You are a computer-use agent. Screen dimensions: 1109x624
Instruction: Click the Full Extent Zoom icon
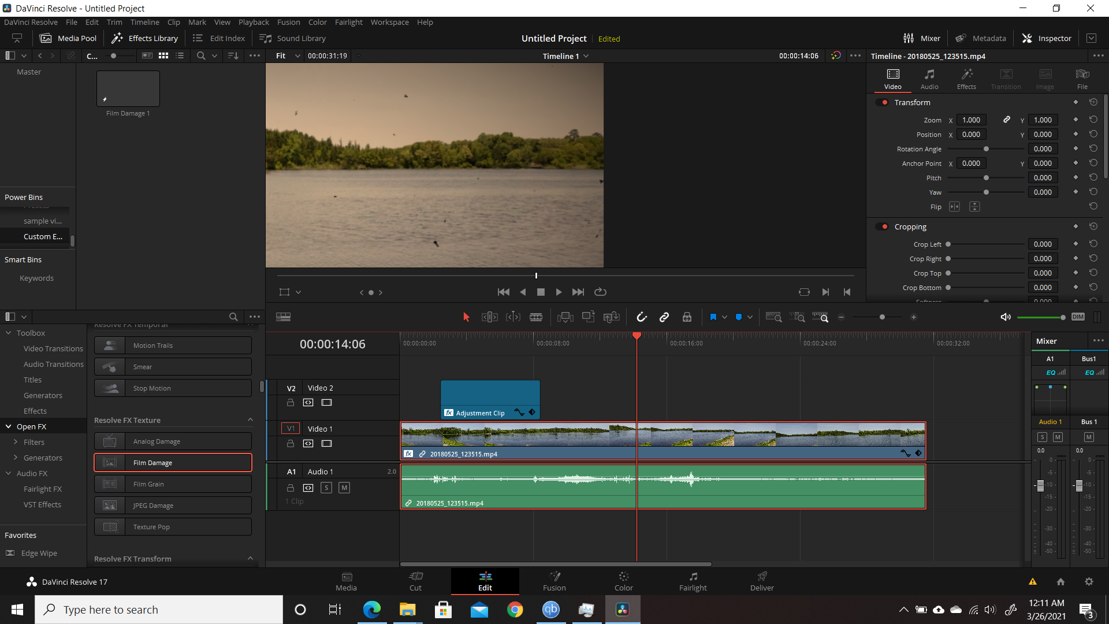coord(773,317)
